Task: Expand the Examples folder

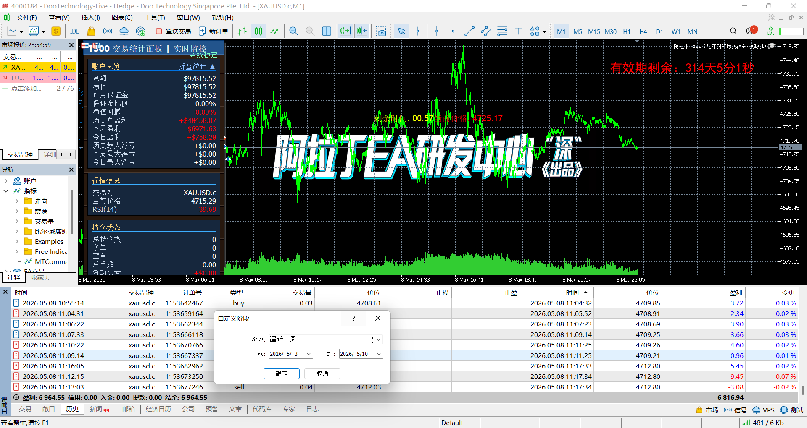Action: pos(17,242)
